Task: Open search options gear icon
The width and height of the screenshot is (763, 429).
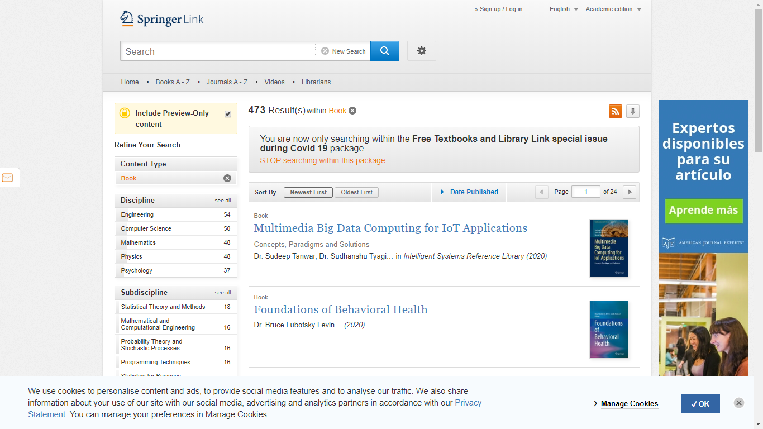Action: 421,51
